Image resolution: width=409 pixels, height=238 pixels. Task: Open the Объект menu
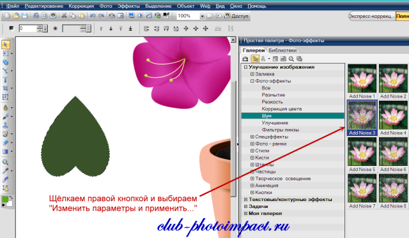tap(185, 6)
